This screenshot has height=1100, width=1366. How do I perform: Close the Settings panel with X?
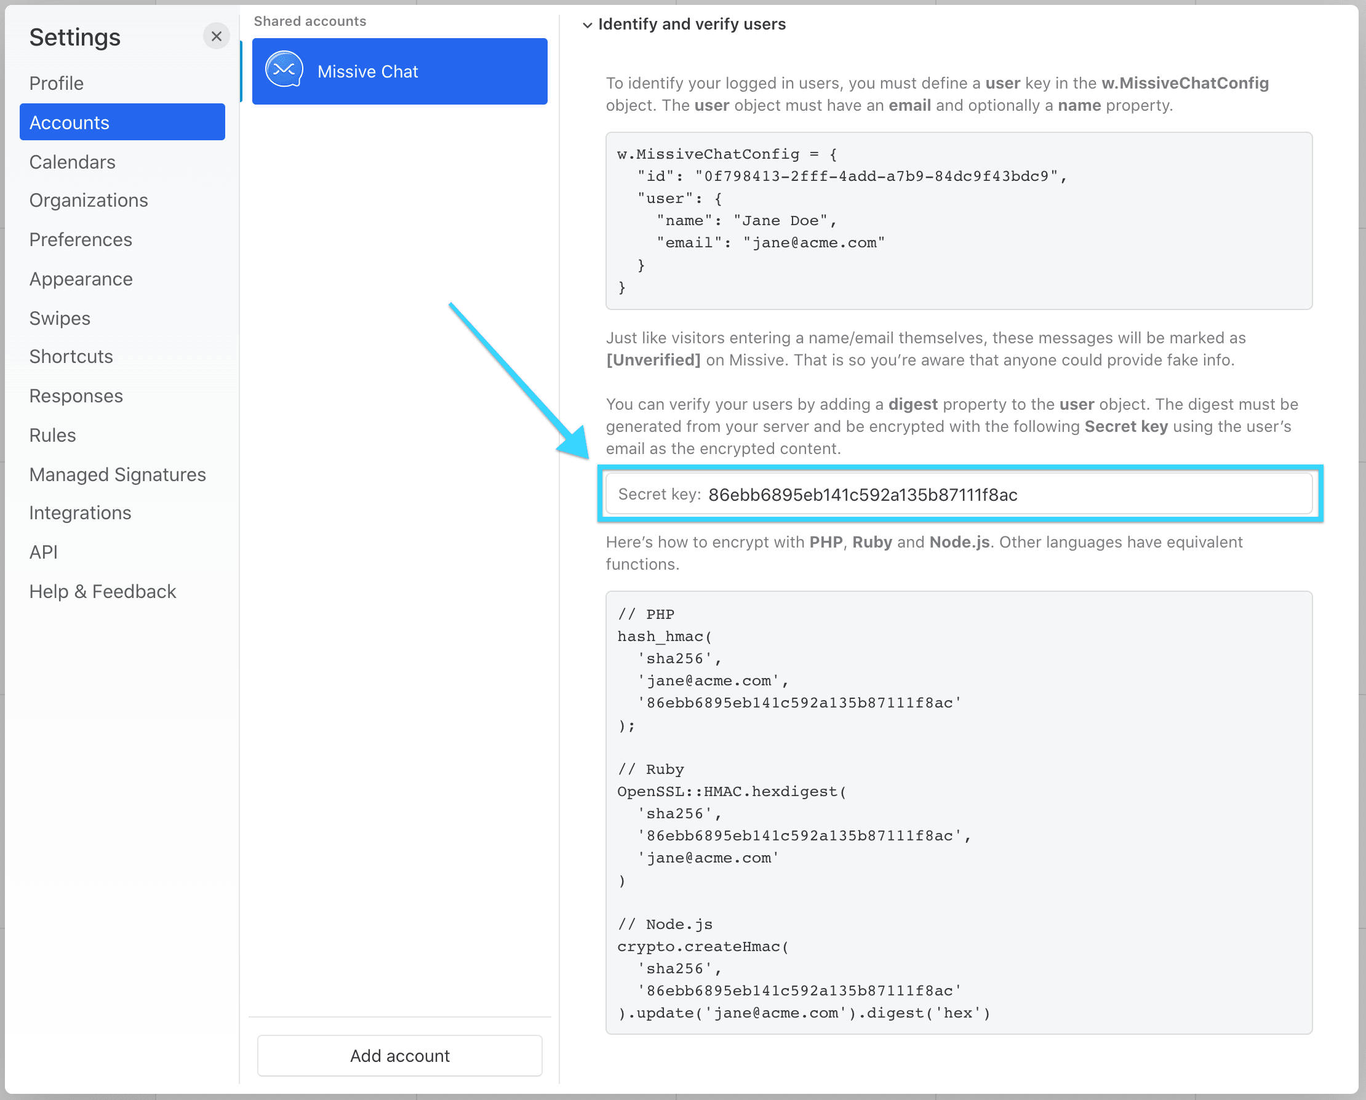216,36
